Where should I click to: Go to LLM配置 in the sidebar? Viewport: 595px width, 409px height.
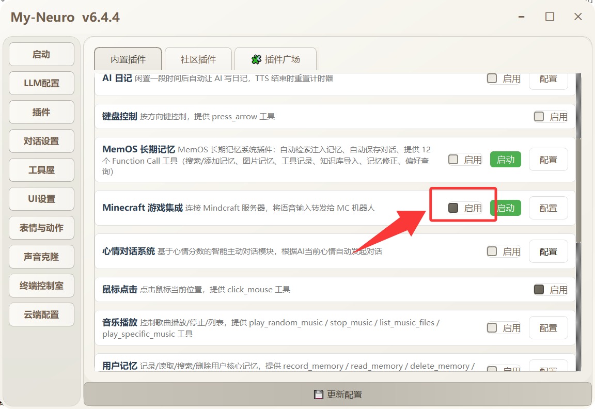tap(41, 83)
